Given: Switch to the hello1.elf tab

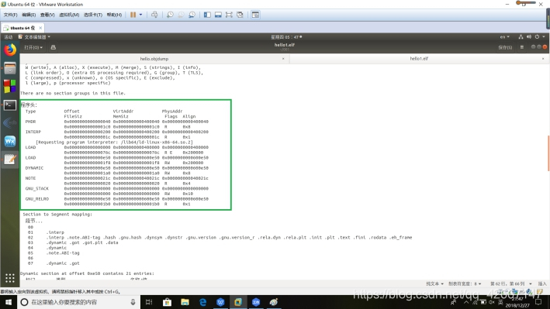Looking at the screenshot, I should [x=419, y=59].
